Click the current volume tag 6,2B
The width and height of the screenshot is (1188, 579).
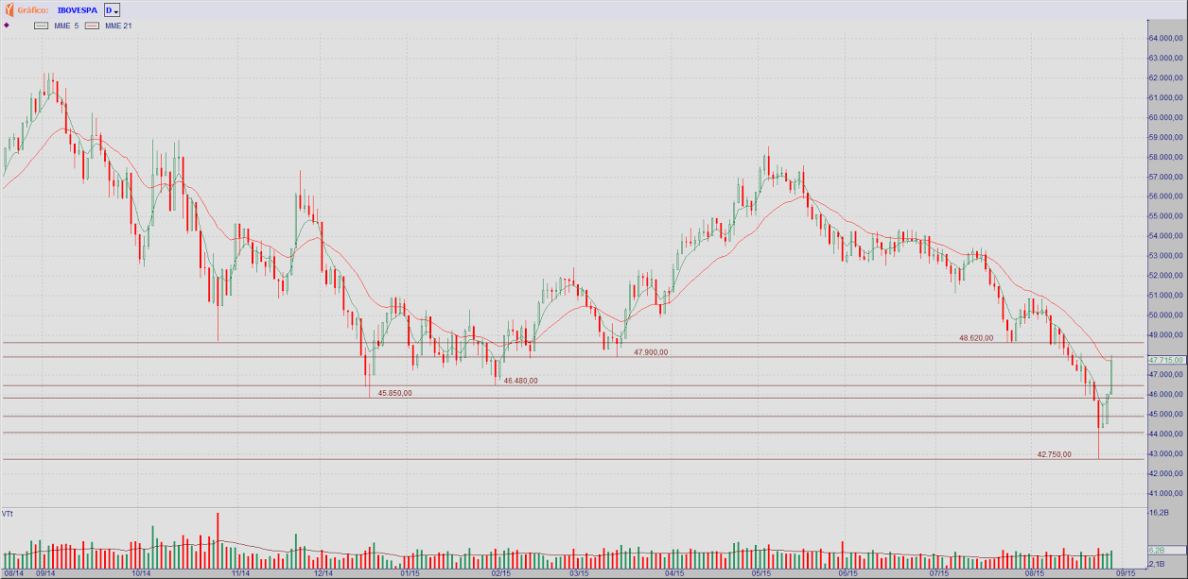(x=1156, y=550)
